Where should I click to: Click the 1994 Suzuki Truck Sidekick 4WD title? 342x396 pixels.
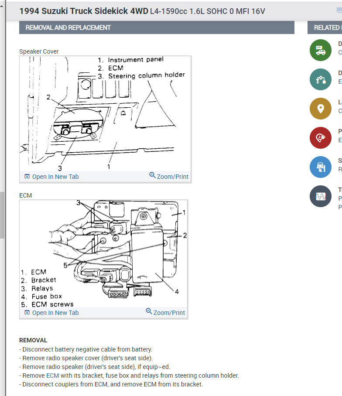click(x=84, y=11)
